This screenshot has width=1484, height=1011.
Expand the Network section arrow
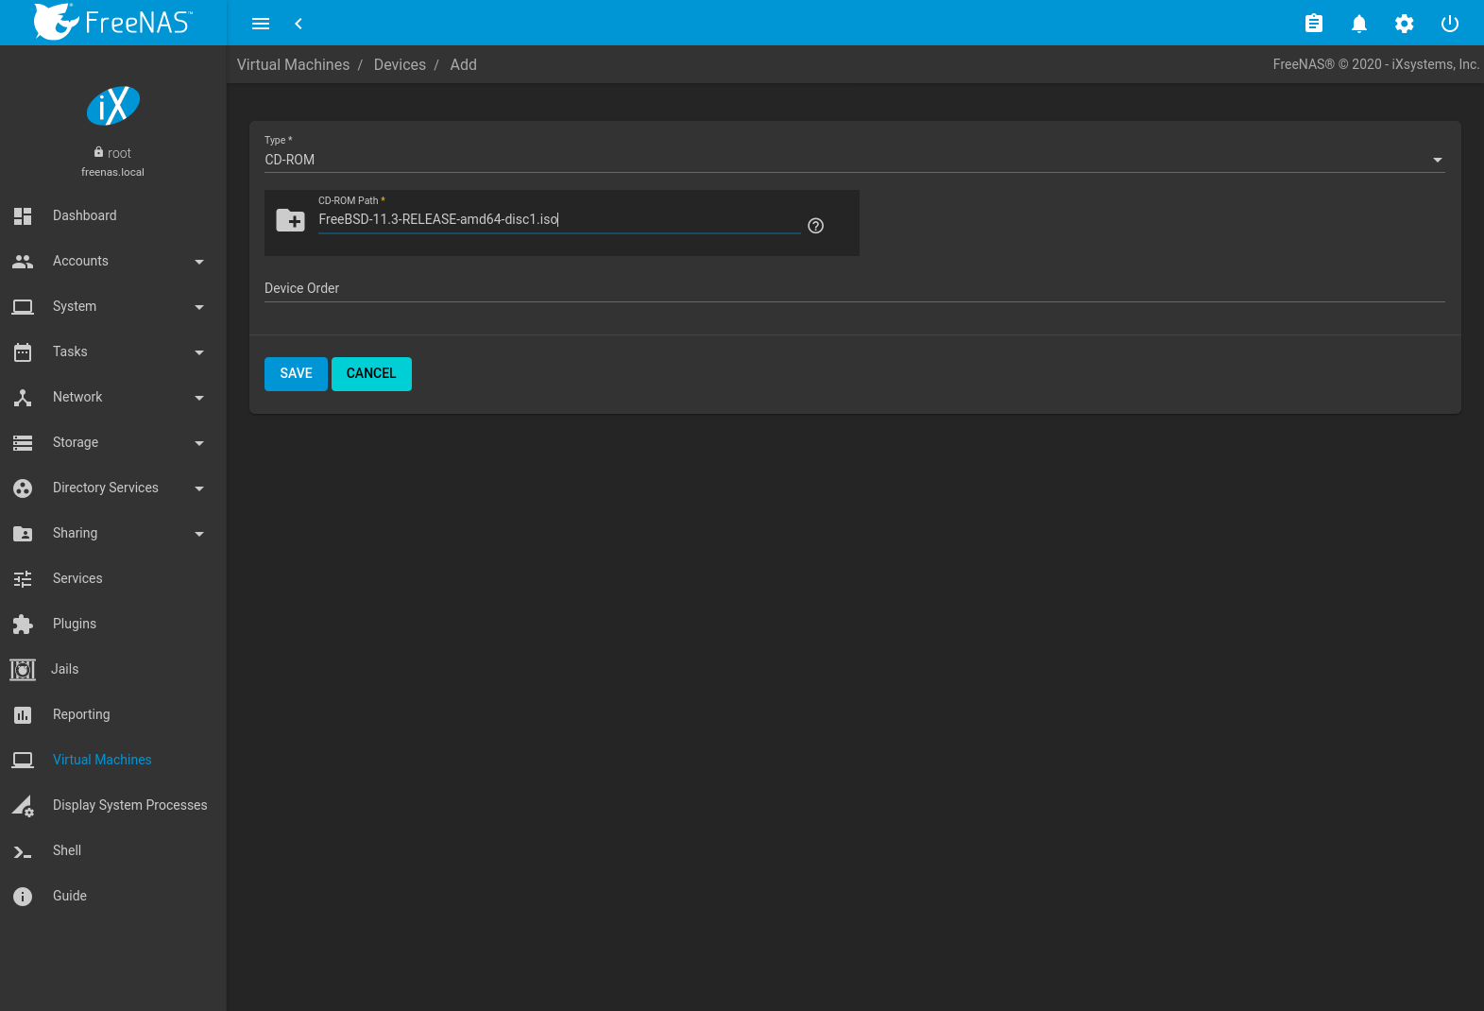coord(198,398)
